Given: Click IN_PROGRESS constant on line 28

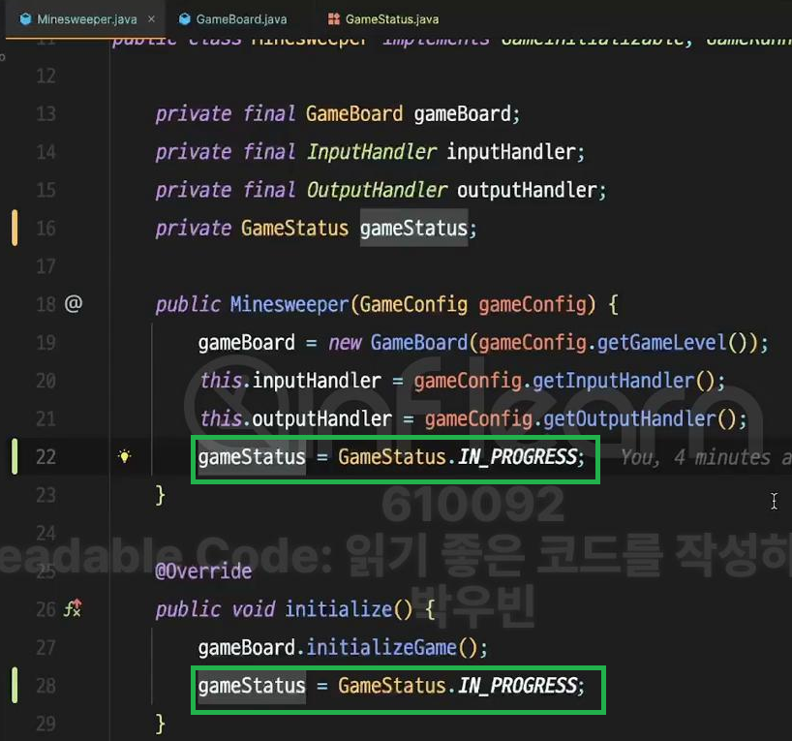Looking at the screenshot, I should [x=518, y=686].
